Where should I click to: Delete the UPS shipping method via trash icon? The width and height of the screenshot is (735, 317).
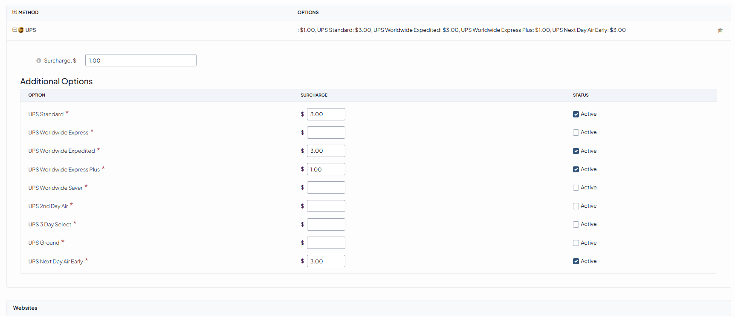pos(720,31)
